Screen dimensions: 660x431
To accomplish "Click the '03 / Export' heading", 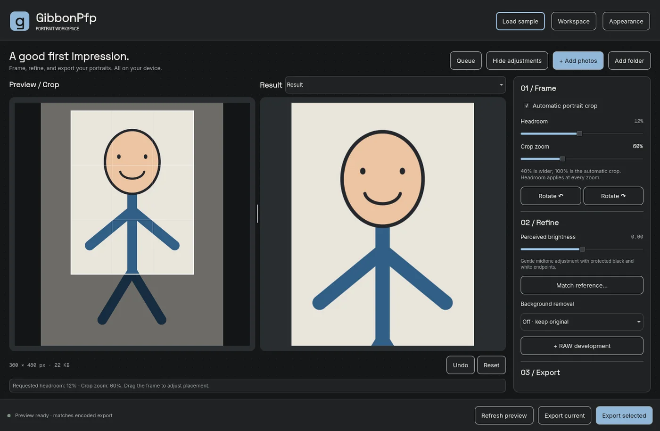I will click(x=540, y=373).
